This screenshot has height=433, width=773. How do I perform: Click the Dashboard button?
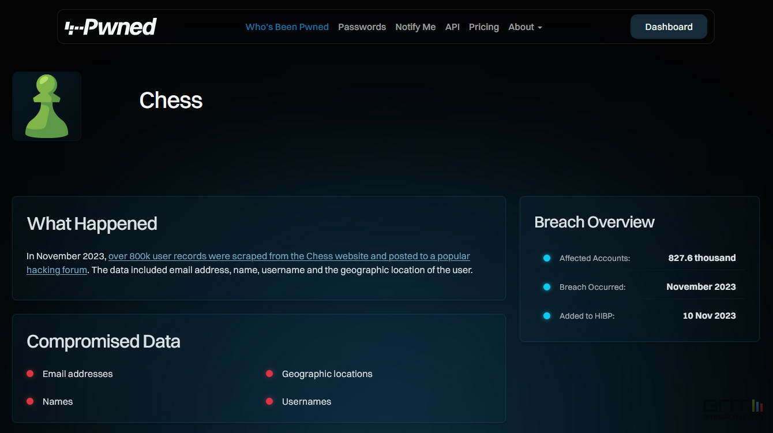(669, 27)
